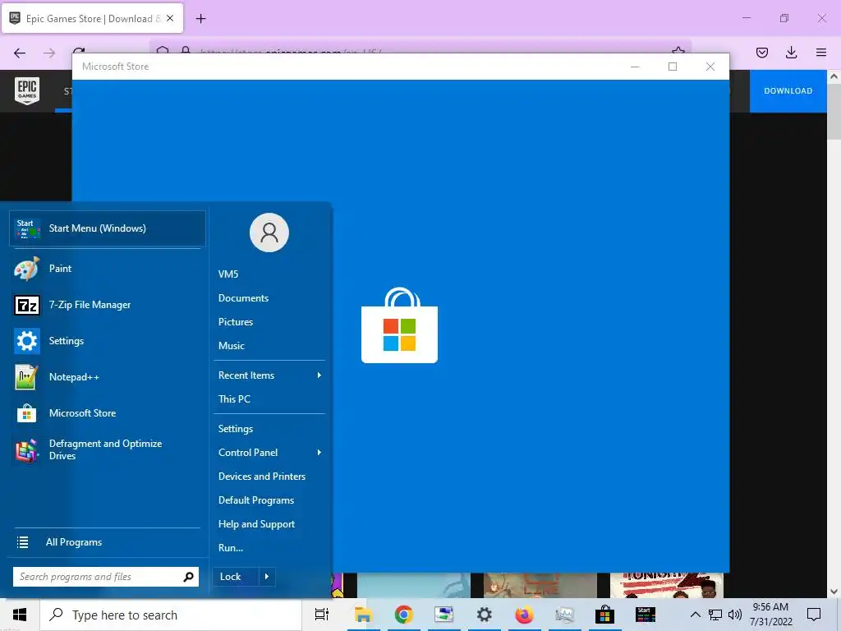
Task: Open volume control tray icon
Action: coord(735,615)
